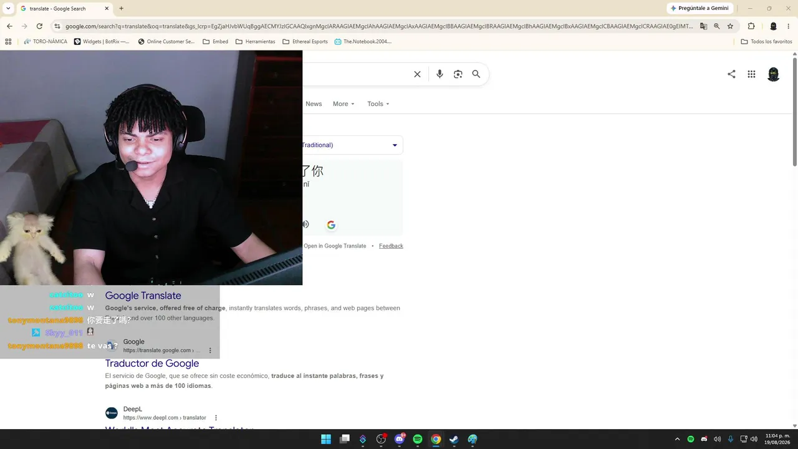
Task: Open Steam from the taskbar
Action: coord(454,440)
